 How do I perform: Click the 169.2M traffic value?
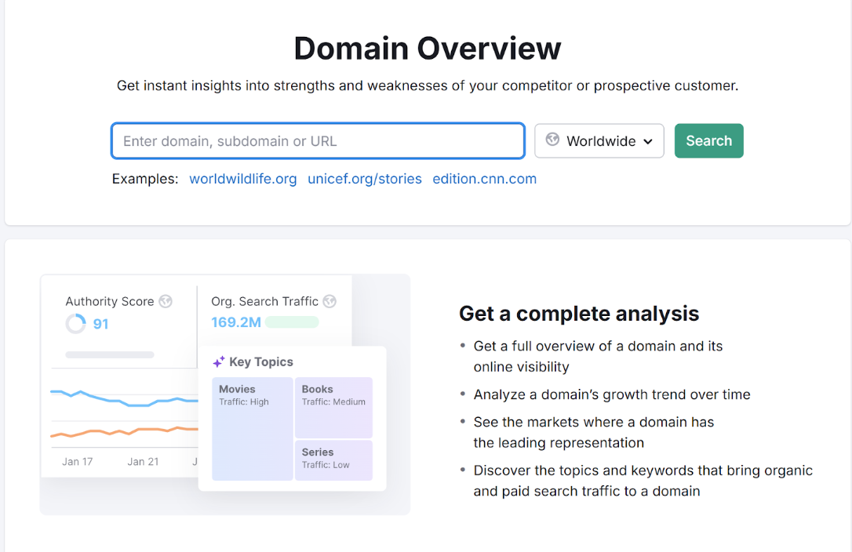click(235, 322)
